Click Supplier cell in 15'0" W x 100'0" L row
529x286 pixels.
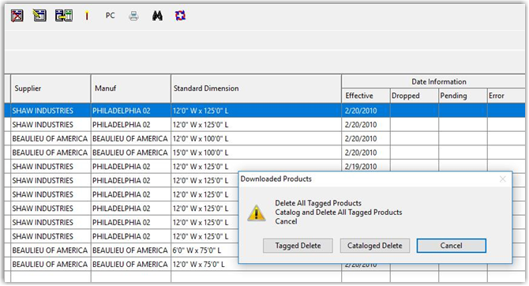point(51,152)
